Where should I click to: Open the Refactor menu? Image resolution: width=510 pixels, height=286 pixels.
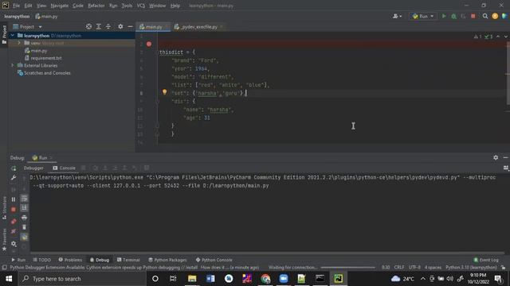click(x=96, y=6)
